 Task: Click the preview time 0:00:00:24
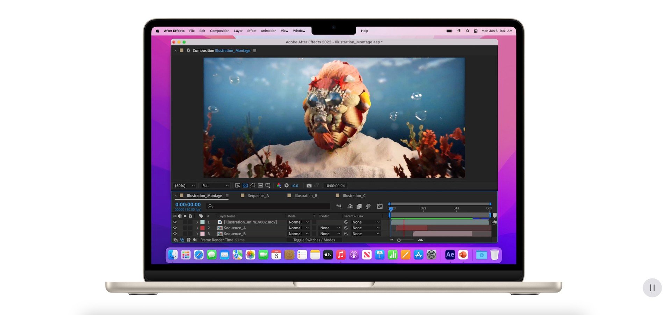tap(335, 186)
